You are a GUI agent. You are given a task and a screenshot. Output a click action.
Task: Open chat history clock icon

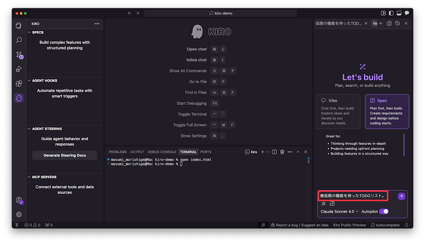398,23
